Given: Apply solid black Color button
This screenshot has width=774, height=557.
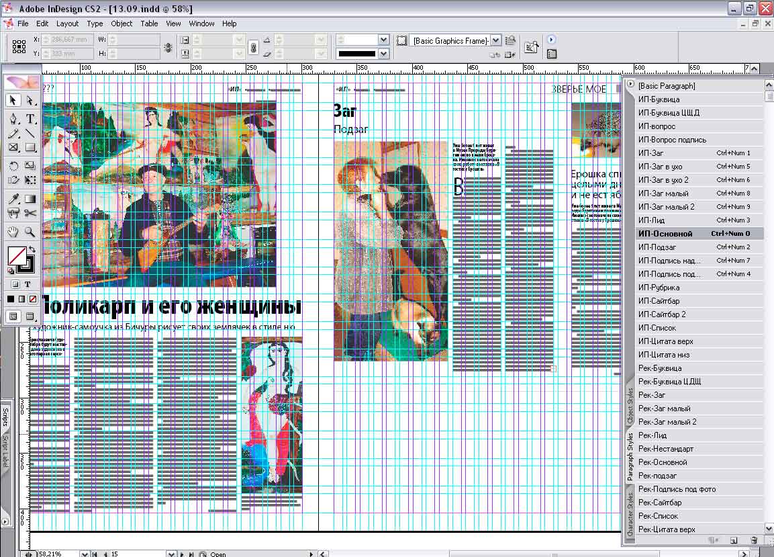Looking at the screenshot, I should [x=11, y=299].
